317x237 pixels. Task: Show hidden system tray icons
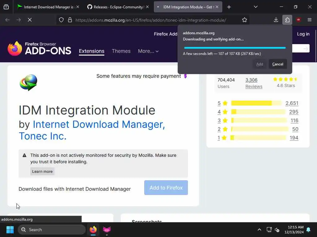coord(259,230)
